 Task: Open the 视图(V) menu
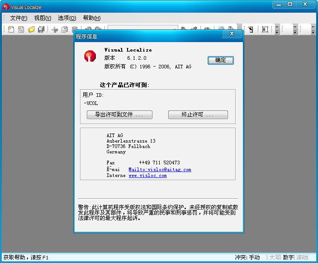(x=43, y=18)
